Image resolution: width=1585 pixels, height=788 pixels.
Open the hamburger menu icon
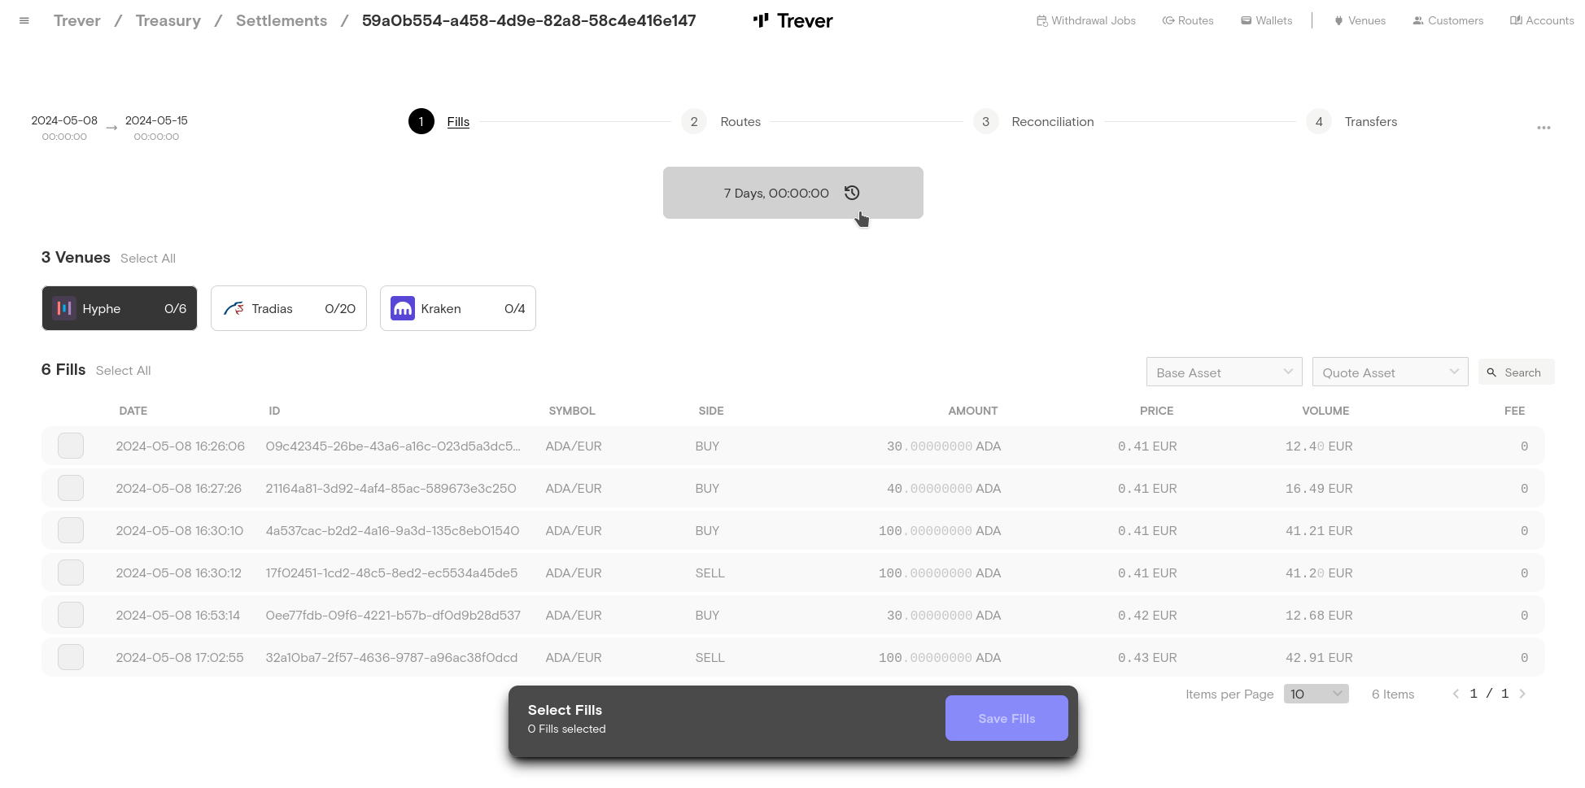pos(24,21)
